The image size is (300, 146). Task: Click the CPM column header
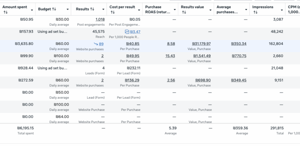click(294, 9)
